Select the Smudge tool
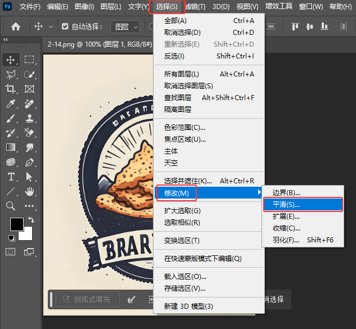The height and width of the screenshot is (329, 356). pyautogui.click(x=29, y=147)
